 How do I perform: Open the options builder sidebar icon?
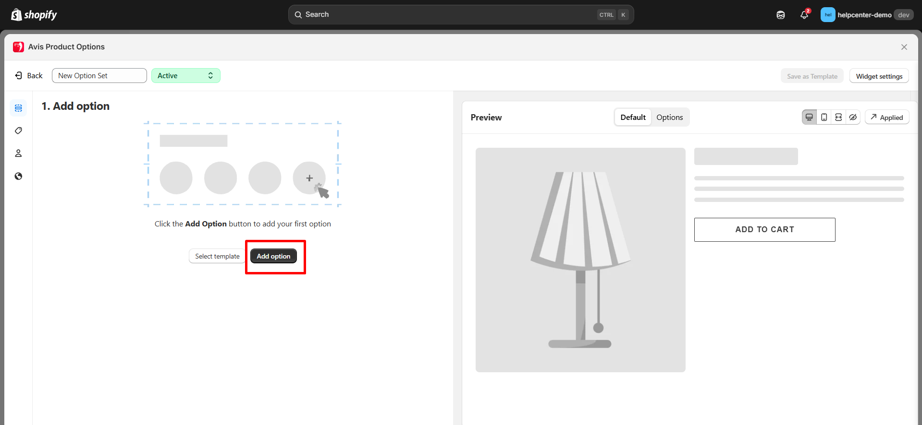coord(18,108)
